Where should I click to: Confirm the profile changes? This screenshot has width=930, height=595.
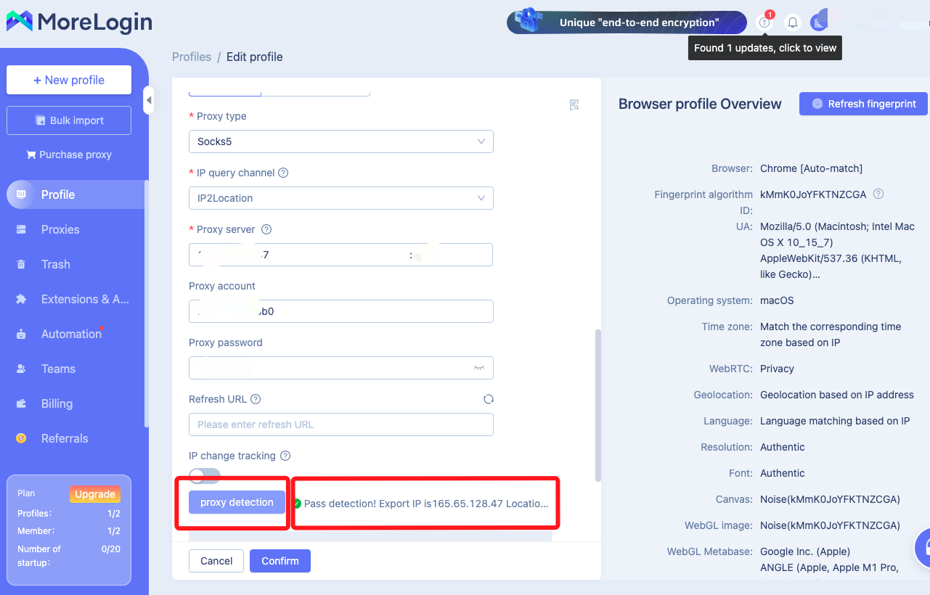coord(280,561)
